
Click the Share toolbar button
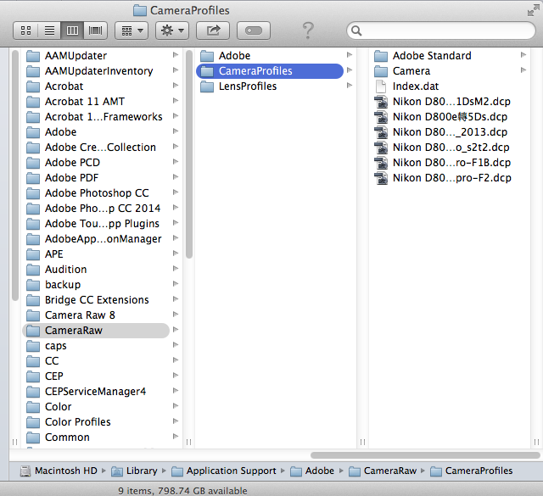click(213, 31)
